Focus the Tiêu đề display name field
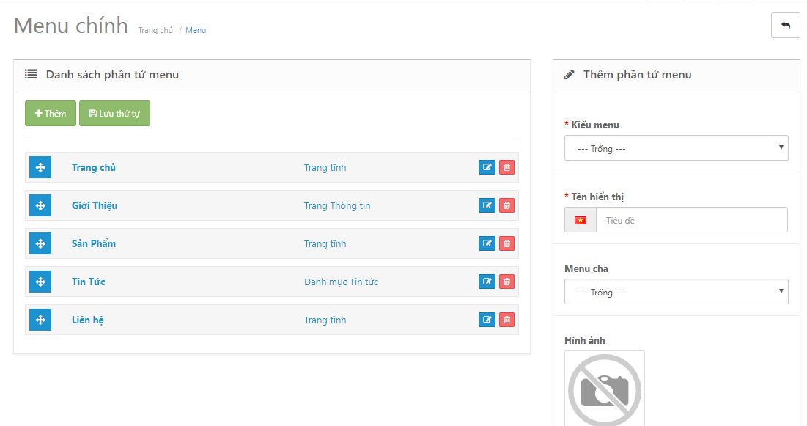 (x=692, y=220)
